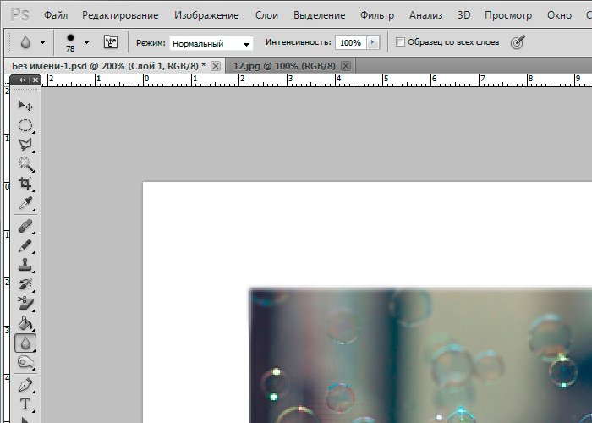Open the Фильтр menu
Image resolution: width=592 pixels, height=423 pixels.
click(x=376, y=15)
